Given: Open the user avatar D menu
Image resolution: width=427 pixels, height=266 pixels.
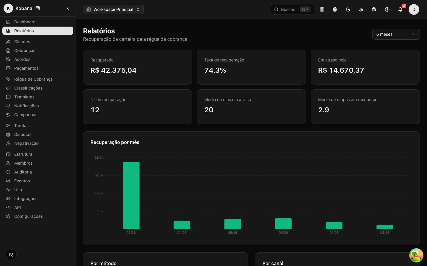Looking at the screenshot, I should [x=414, y=9].
